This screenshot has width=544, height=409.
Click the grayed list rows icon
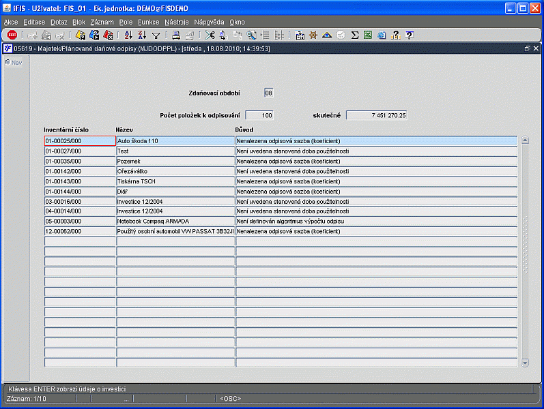coord(265,35)
